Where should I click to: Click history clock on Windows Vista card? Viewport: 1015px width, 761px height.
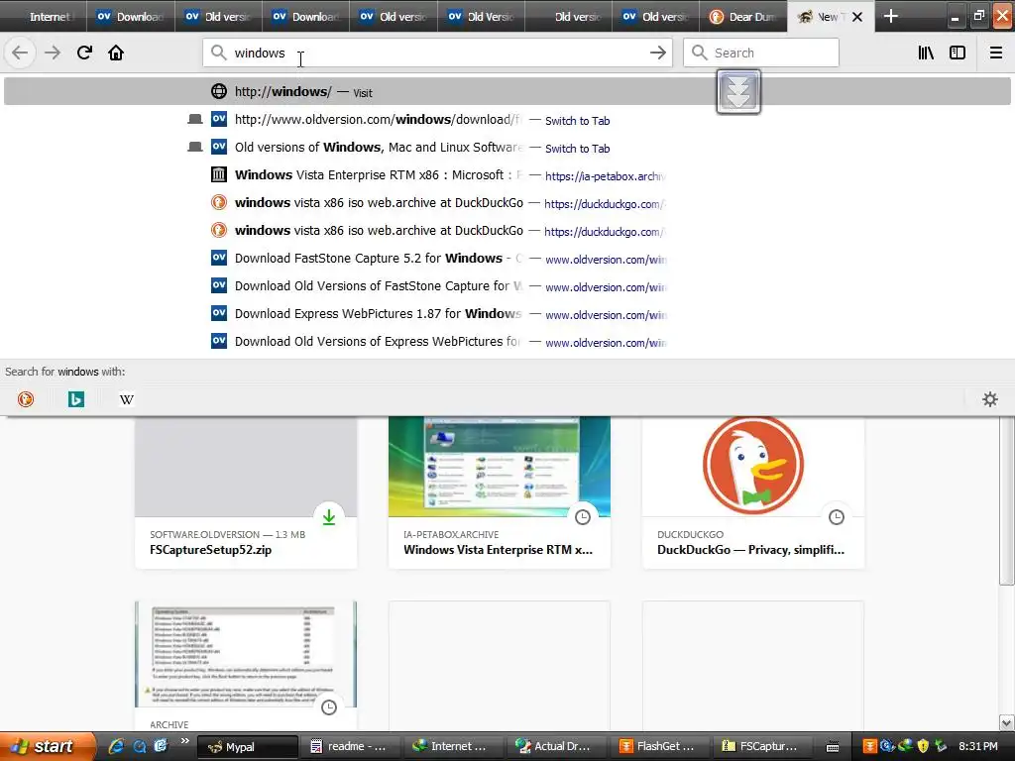click(583, 517)
